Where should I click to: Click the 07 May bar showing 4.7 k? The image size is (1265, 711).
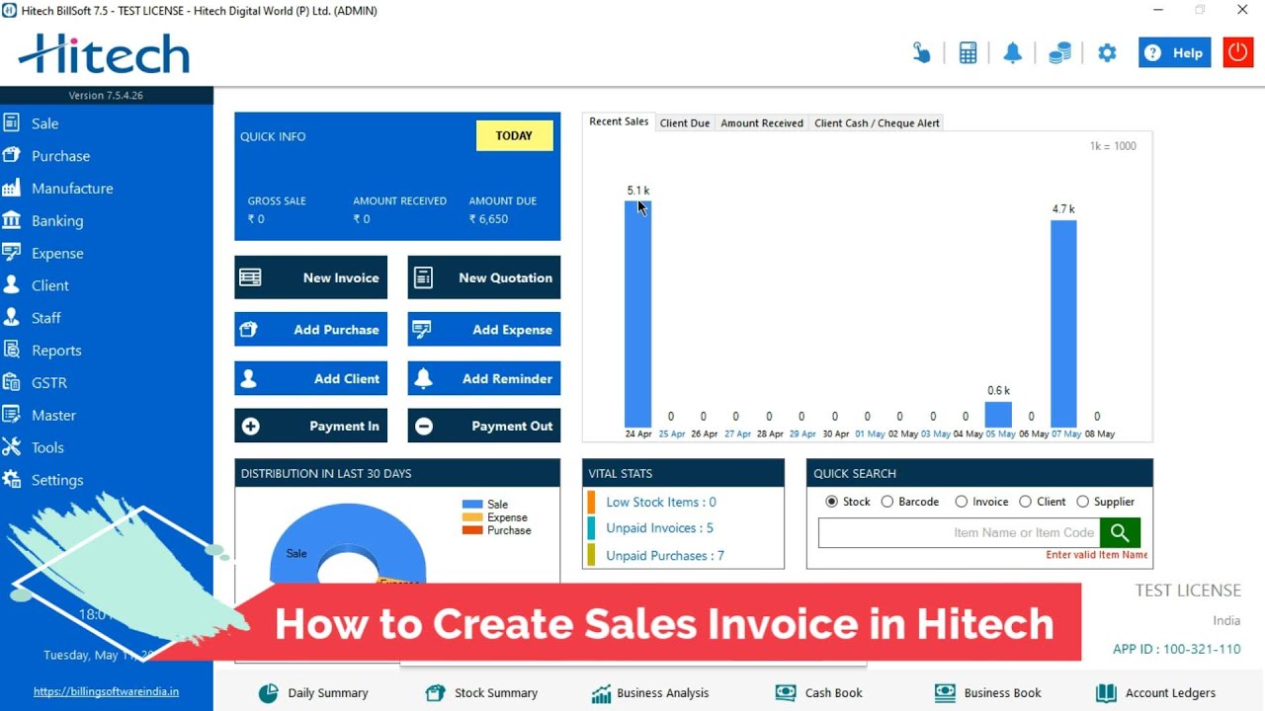click(1063, 324)
